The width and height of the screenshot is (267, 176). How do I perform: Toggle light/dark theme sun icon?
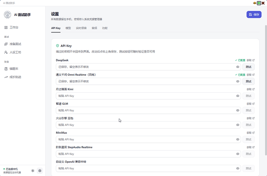click(x=33, y=171)
